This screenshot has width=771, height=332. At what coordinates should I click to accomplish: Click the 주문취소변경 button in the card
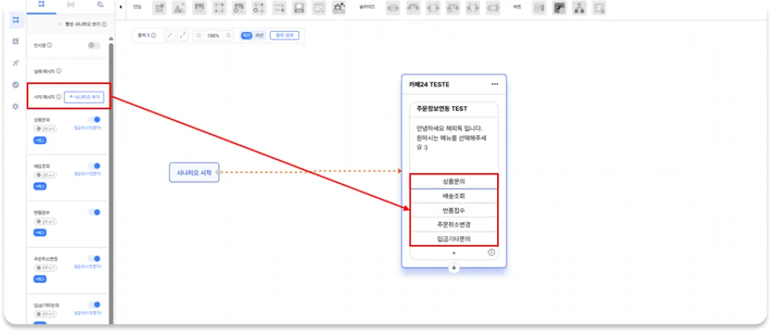point(454,224)
